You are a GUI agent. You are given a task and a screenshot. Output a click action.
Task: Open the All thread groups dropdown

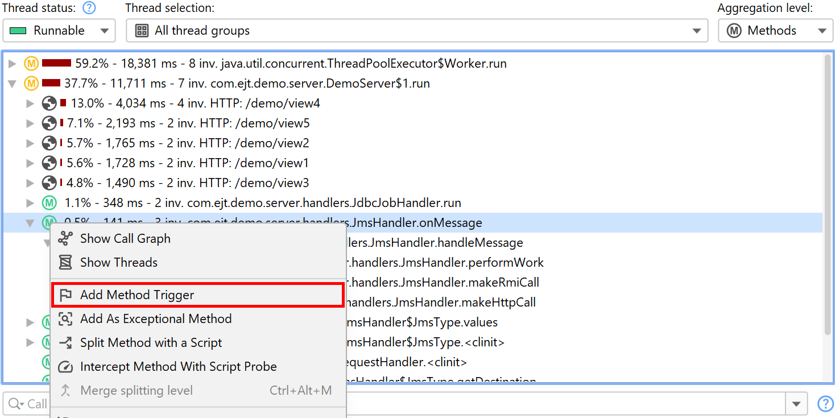(x=416, y=31)
